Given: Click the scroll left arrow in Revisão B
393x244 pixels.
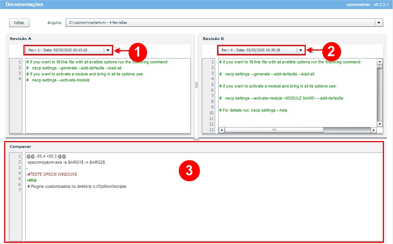Looking at the screenshot, I should click(222, 130).
